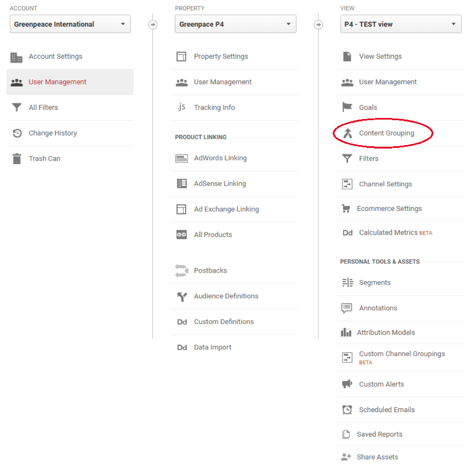This screenshot has height=469, width=472.
Task: Click the Ecommerce Settings cart icon
Action: 346,208
